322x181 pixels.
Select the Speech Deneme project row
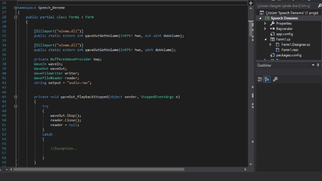click(x=289, y=18)
